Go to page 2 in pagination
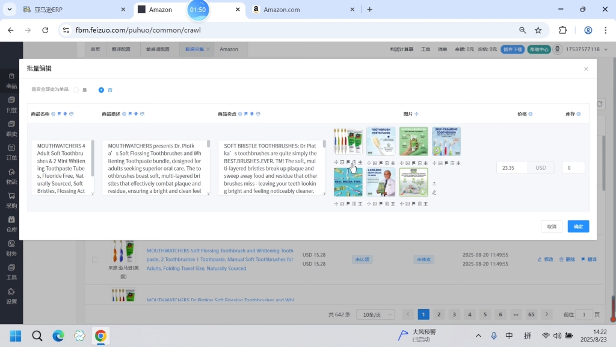Screen dimensions: 616x347 click(439, 314)
